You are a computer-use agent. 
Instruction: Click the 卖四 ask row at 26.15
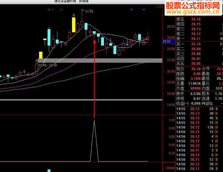coord(199,24)
